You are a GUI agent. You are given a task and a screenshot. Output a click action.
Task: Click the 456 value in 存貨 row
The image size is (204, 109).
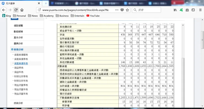[x=123, y=35]
